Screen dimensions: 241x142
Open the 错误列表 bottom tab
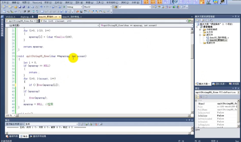(12, 136)
